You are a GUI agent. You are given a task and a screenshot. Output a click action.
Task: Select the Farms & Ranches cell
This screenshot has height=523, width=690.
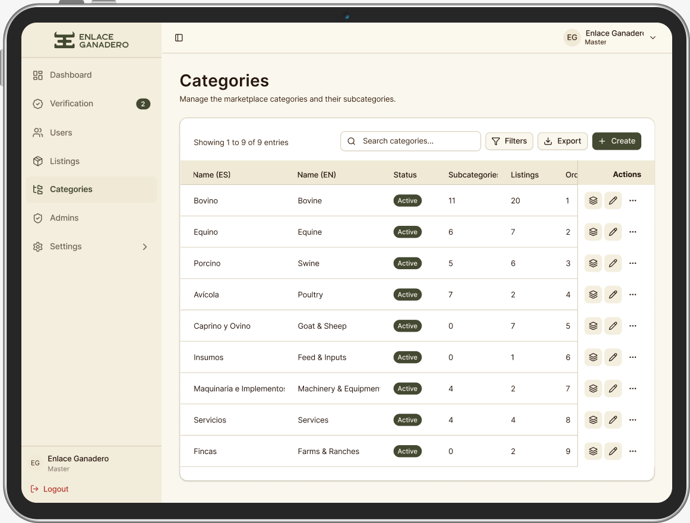point(328,451)
